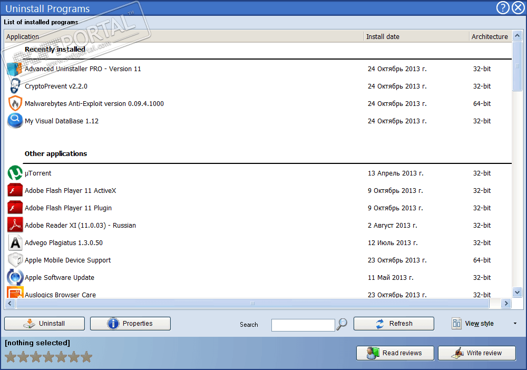Open Properties of the selected program
527x370 pixels.
click(130, 324)
